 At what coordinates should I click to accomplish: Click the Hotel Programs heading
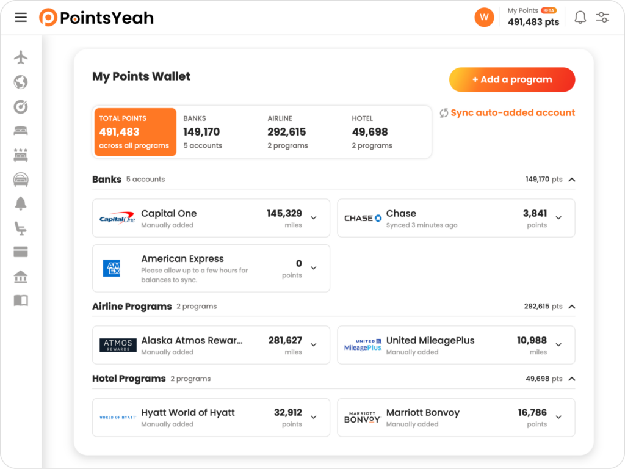[x=129, y=379]
